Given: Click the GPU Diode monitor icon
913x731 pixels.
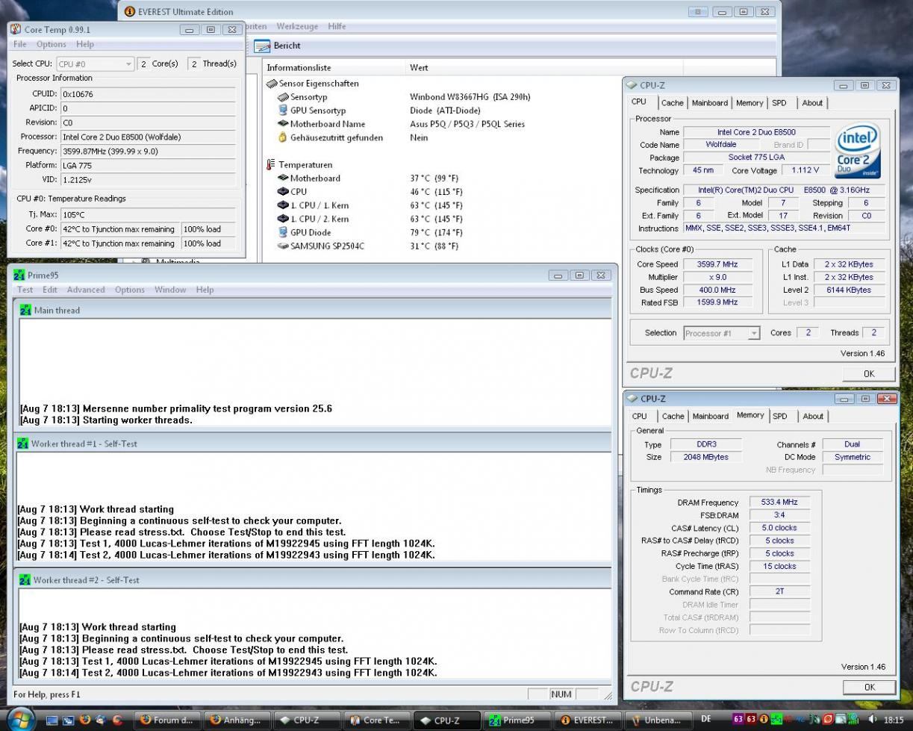Looking at the screenshot, I should [282, 233].
